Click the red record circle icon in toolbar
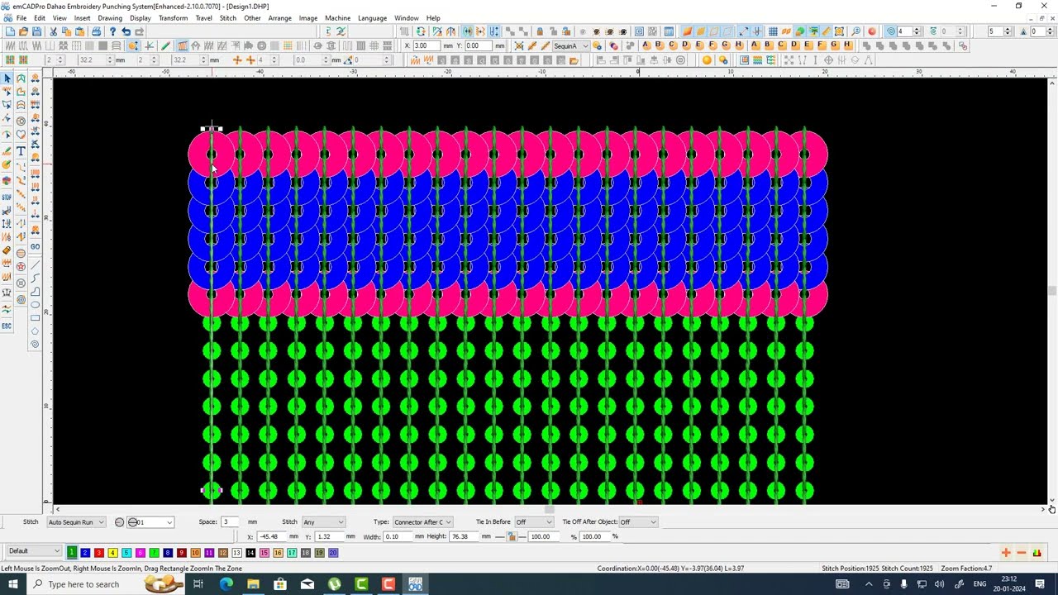The image size is (1058, 595). tap(871, 31)
